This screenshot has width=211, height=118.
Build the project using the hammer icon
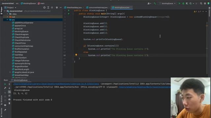[x=155, y=4]
